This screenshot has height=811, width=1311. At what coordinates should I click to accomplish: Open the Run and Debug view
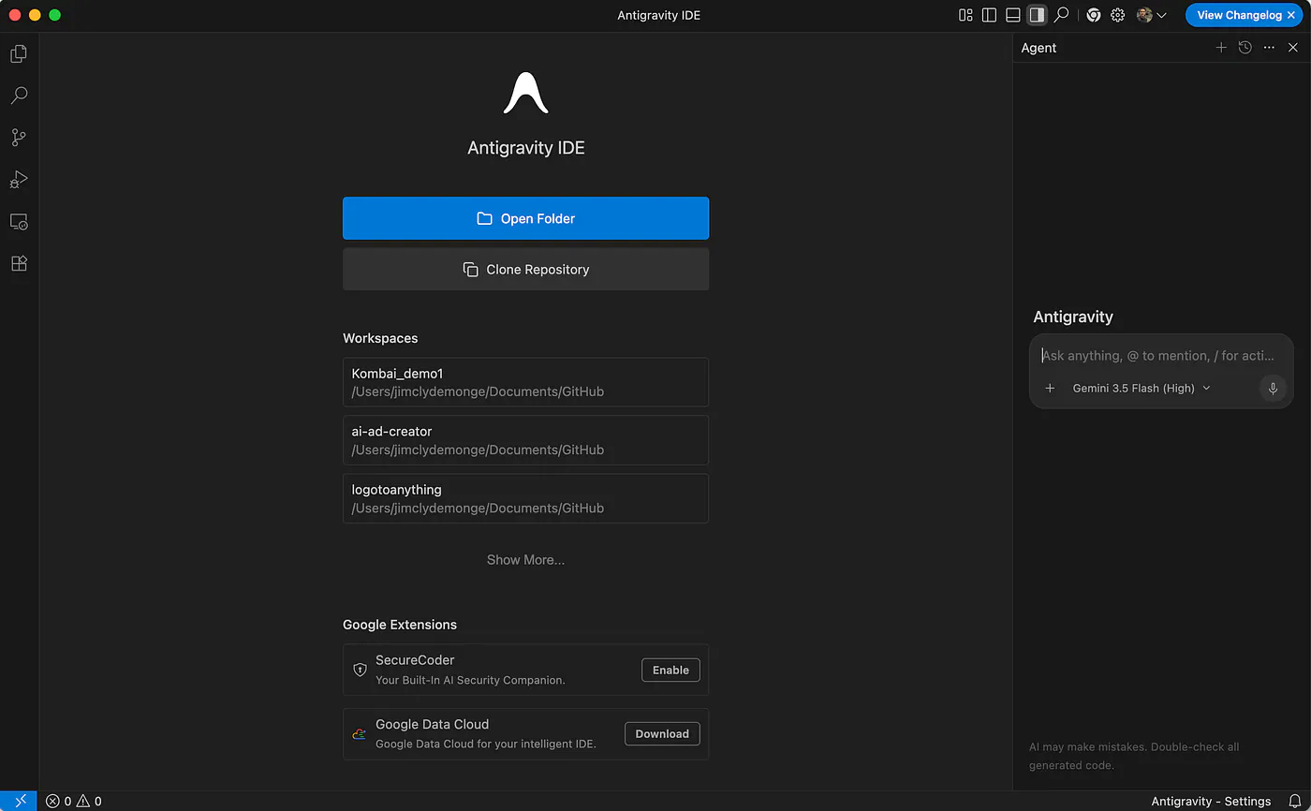click(19, 180)
